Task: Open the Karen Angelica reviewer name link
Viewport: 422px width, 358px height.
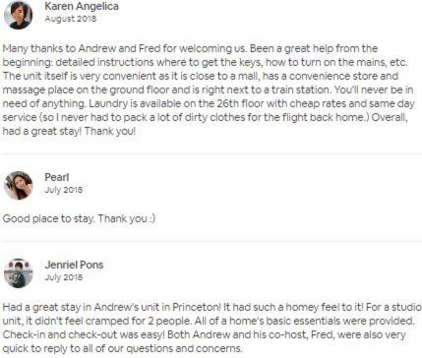Action: coord(82,6)
